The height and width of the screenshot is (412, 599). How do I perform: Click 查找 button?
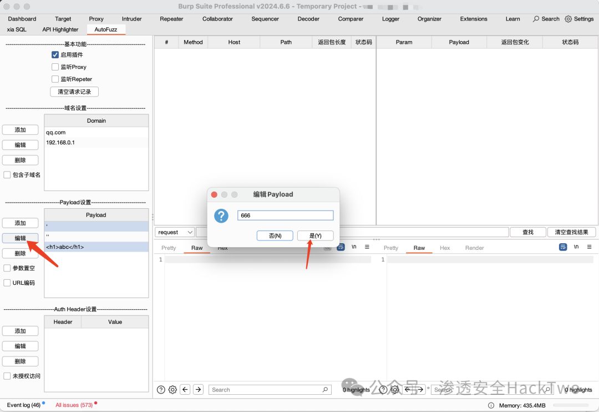528,232
